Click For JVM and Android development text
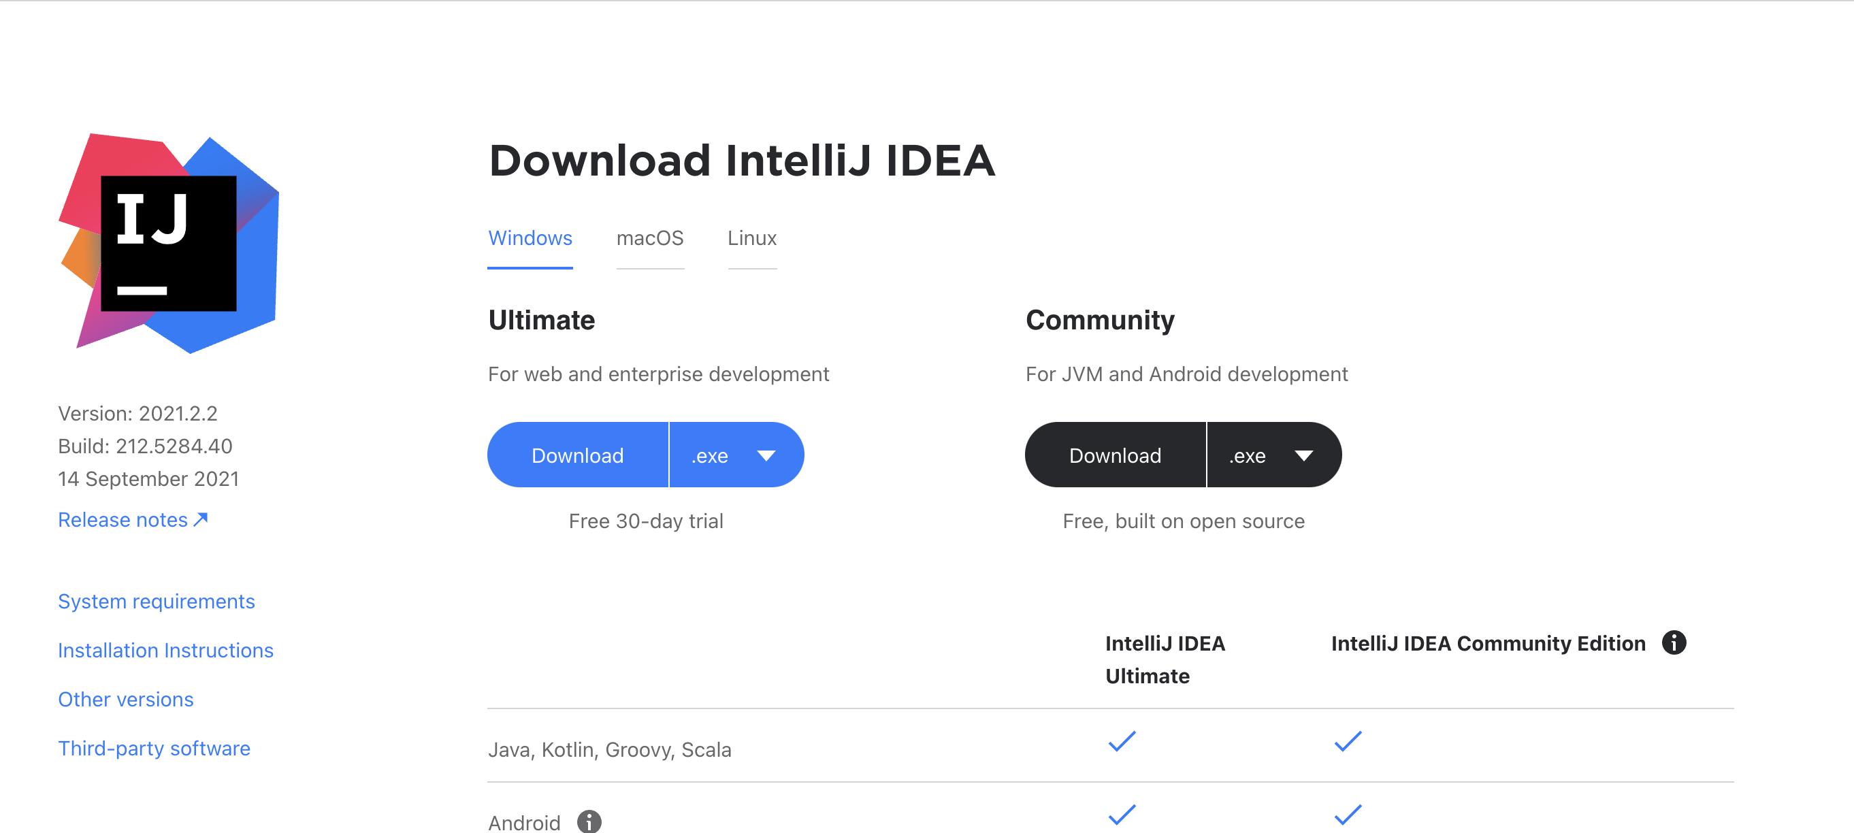Screen dimensions: 1854x833 (1187, 374)
